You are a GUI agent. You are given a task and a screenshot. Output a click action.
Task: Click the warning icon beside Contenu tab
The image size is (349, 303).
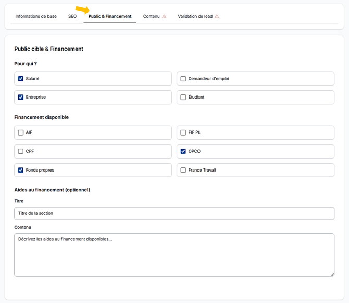(x=164, y=16)
